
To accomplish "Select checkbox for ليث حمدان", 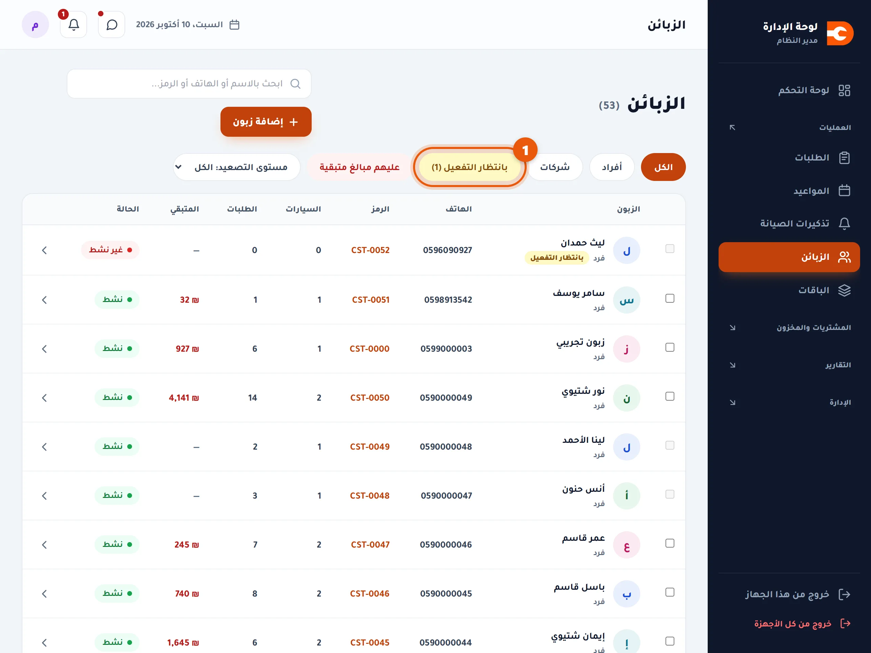I will tap(670, 249).
